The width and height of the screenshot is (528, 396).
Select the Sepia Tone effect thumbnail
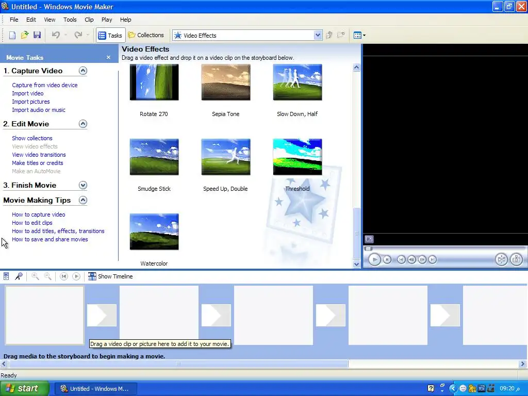tap(226, 82)
